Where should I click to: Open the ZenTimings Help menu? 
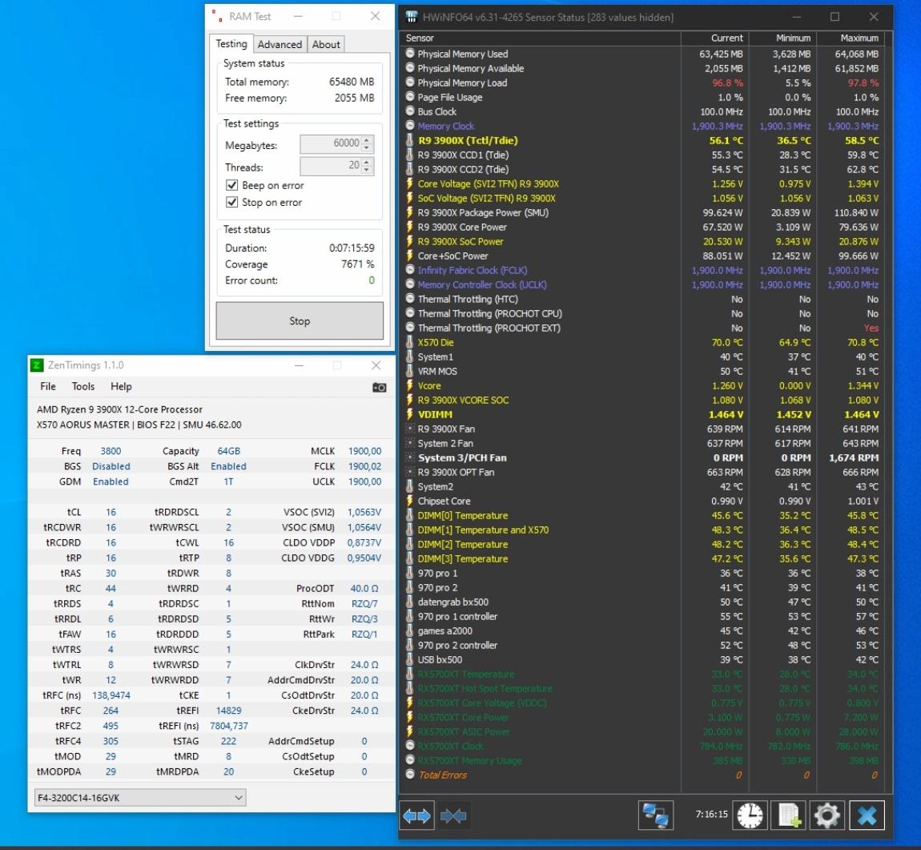[121, 386]
